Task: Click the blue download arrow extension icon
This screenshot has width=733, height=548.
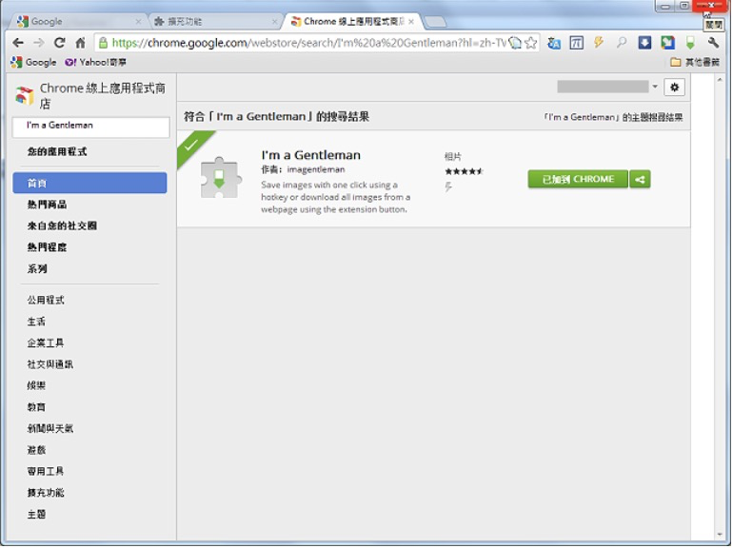Action: tap(644, 43)
